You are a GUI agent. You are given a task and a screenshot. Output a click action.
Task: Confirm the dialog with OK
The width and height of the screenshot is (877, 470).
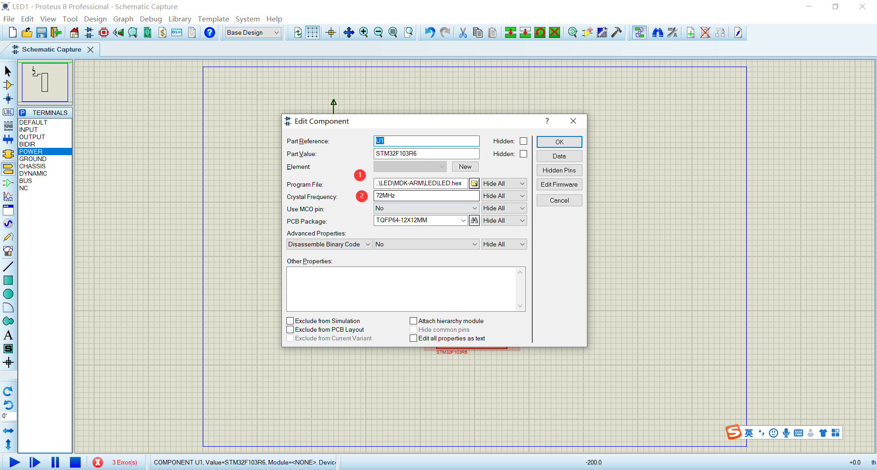click(x=559, y=142)
